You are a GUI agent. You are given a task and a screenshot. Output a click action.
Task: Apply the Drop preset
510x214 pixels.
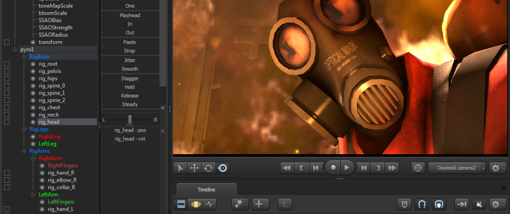(130, 51)
